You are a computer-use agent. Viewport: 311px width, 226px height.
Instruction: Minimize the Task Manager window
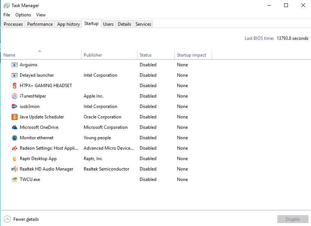269,5
